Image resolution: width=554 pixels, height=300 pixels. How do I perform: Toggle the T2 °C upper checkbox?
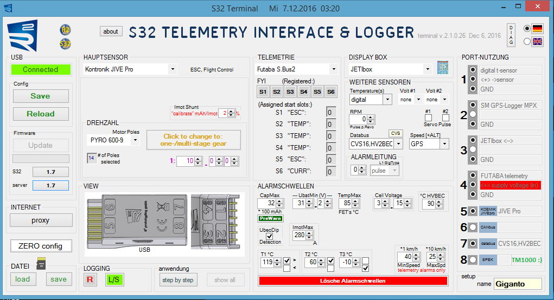point(330,261)
